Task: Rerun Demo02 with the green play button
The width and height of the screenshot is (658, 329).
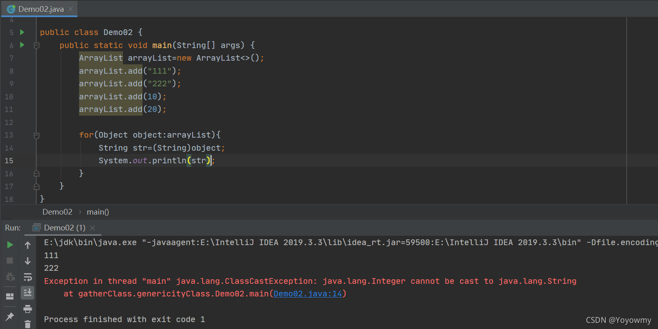Action: click(10, 245)
